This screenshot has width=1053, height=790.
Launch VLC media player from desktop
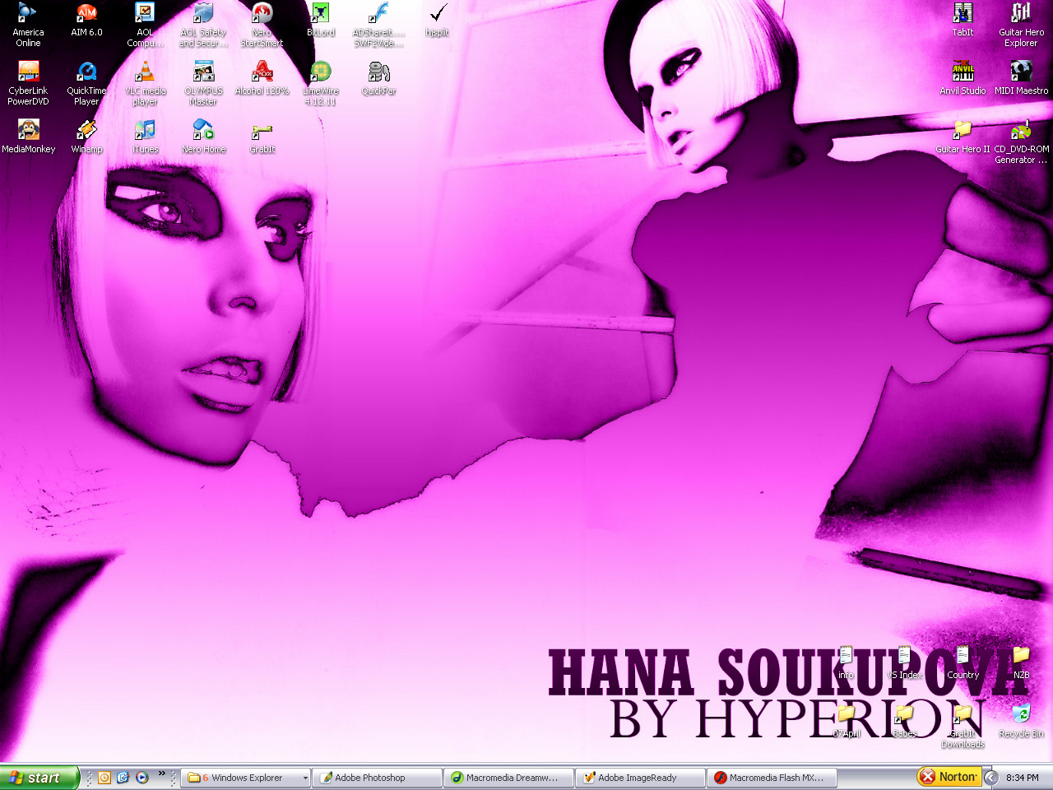coord(145,74)
